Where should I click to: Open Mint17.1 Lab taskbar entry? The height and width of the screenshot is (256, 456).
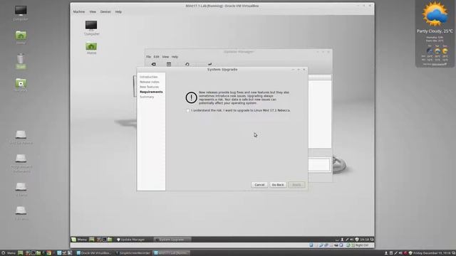pos(171,253)
